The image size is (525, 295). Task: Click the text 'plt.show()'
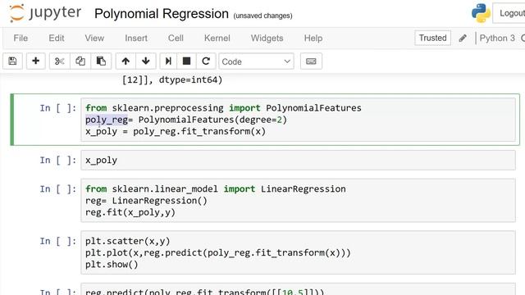click(x=112, y=265)
